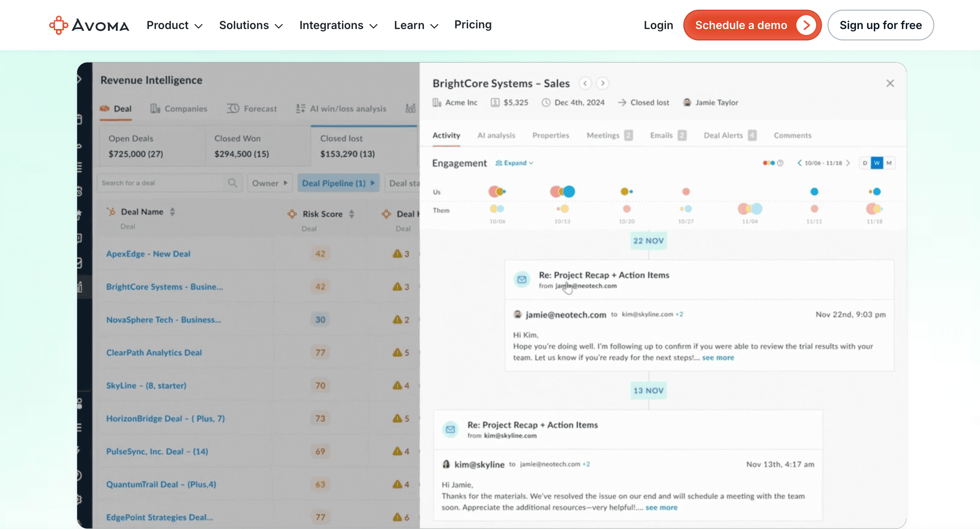The width and height of the screenshot is (980, 529).
Task: Click the HubSpot icon beside Deal Name
Action: (x=111, y=212)
